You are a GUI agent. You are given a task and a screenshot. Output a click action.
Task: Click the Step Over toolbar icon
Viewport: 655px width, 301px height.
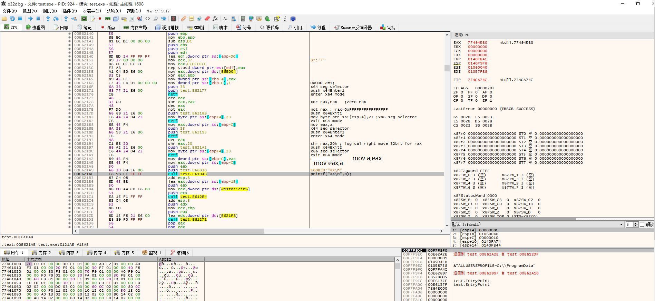pyautogui.click(x=56, y=19)
